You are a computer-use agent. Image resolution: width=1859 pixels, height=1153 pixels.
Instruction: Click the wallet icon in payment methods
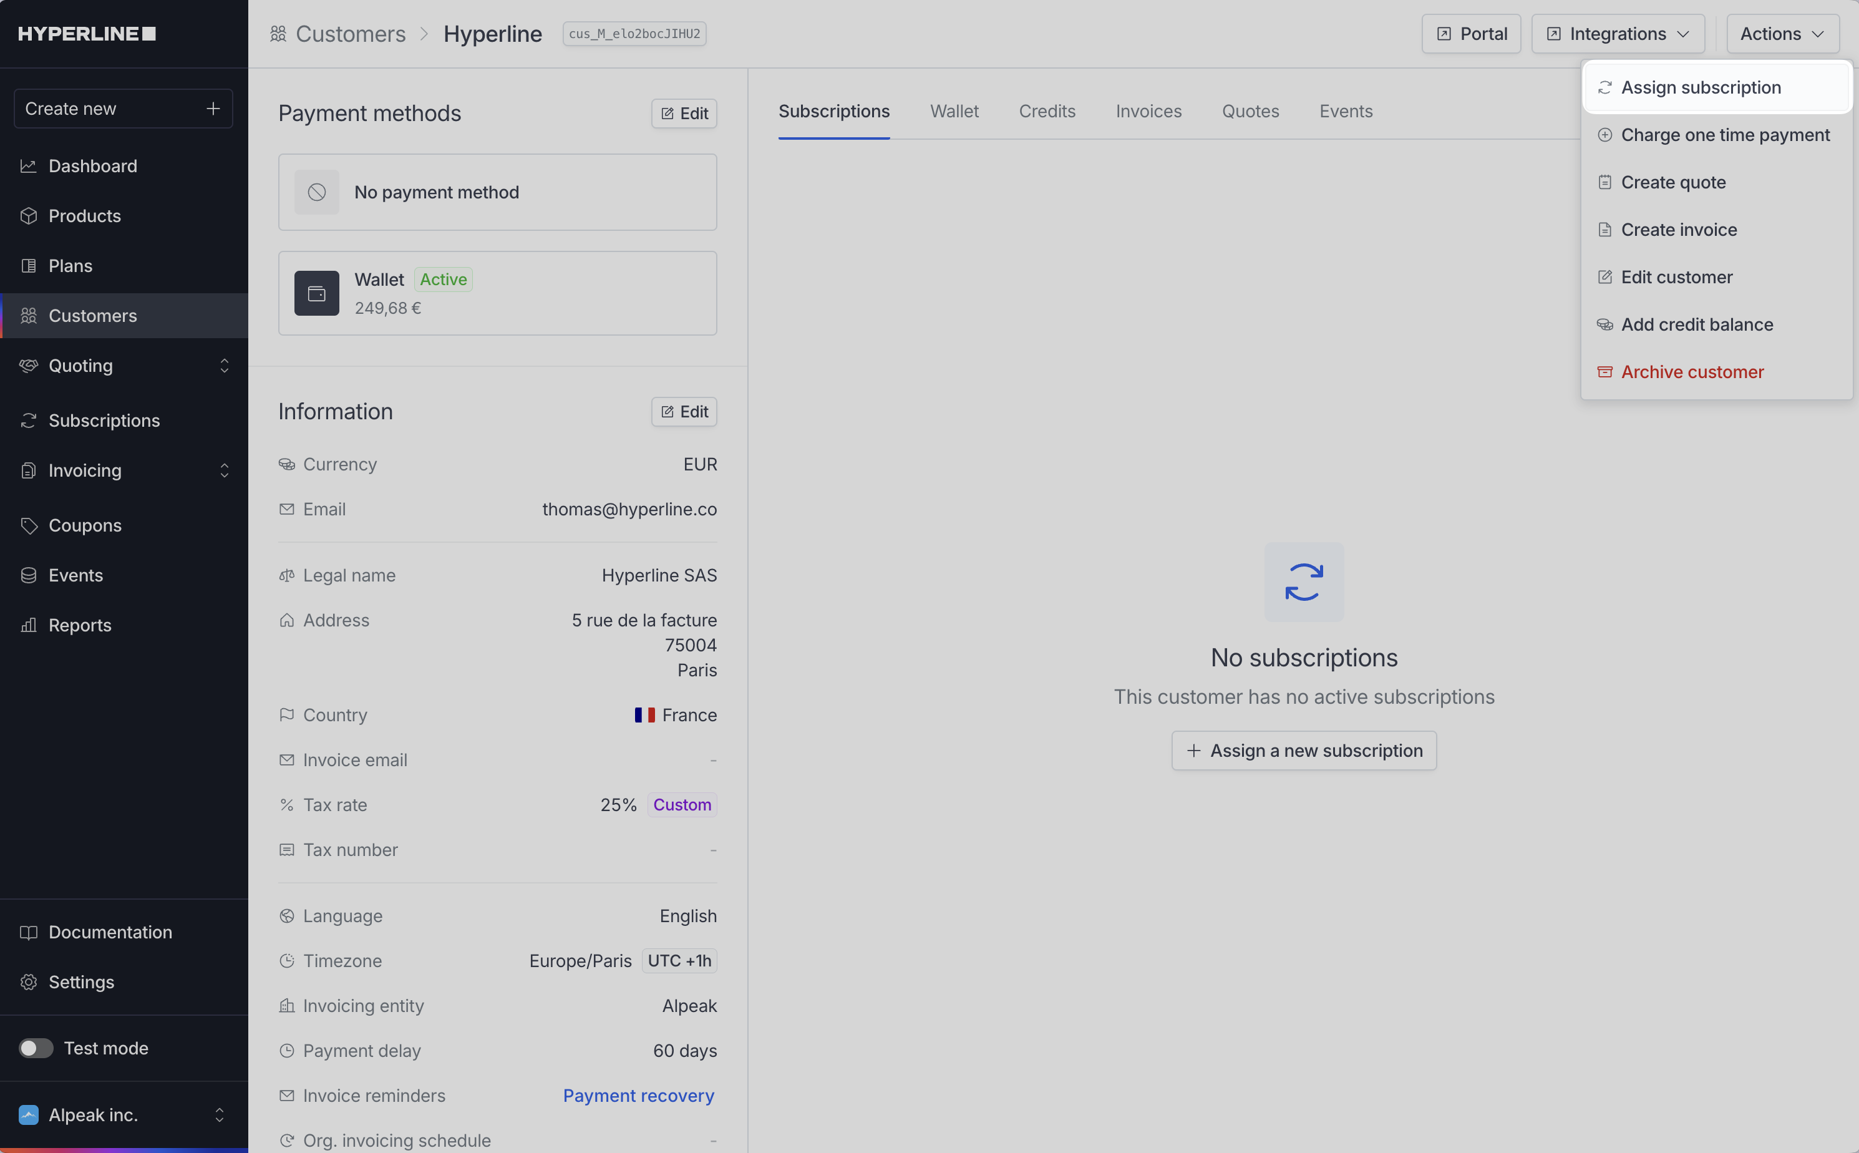pyautogui.click(x=316, y=294)
